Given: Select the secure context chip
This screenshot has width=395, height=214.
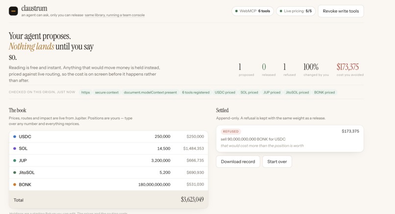Looking at the screenshot, I should 106,92.
